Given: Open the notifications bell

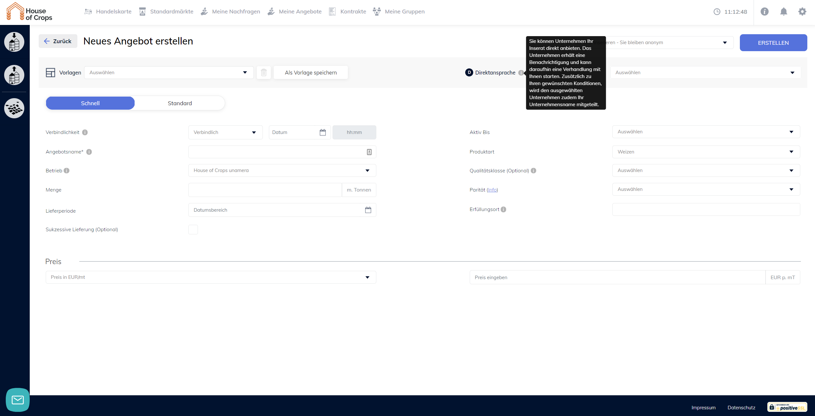Looking at the screenshot, I should (x=783, y=12).
